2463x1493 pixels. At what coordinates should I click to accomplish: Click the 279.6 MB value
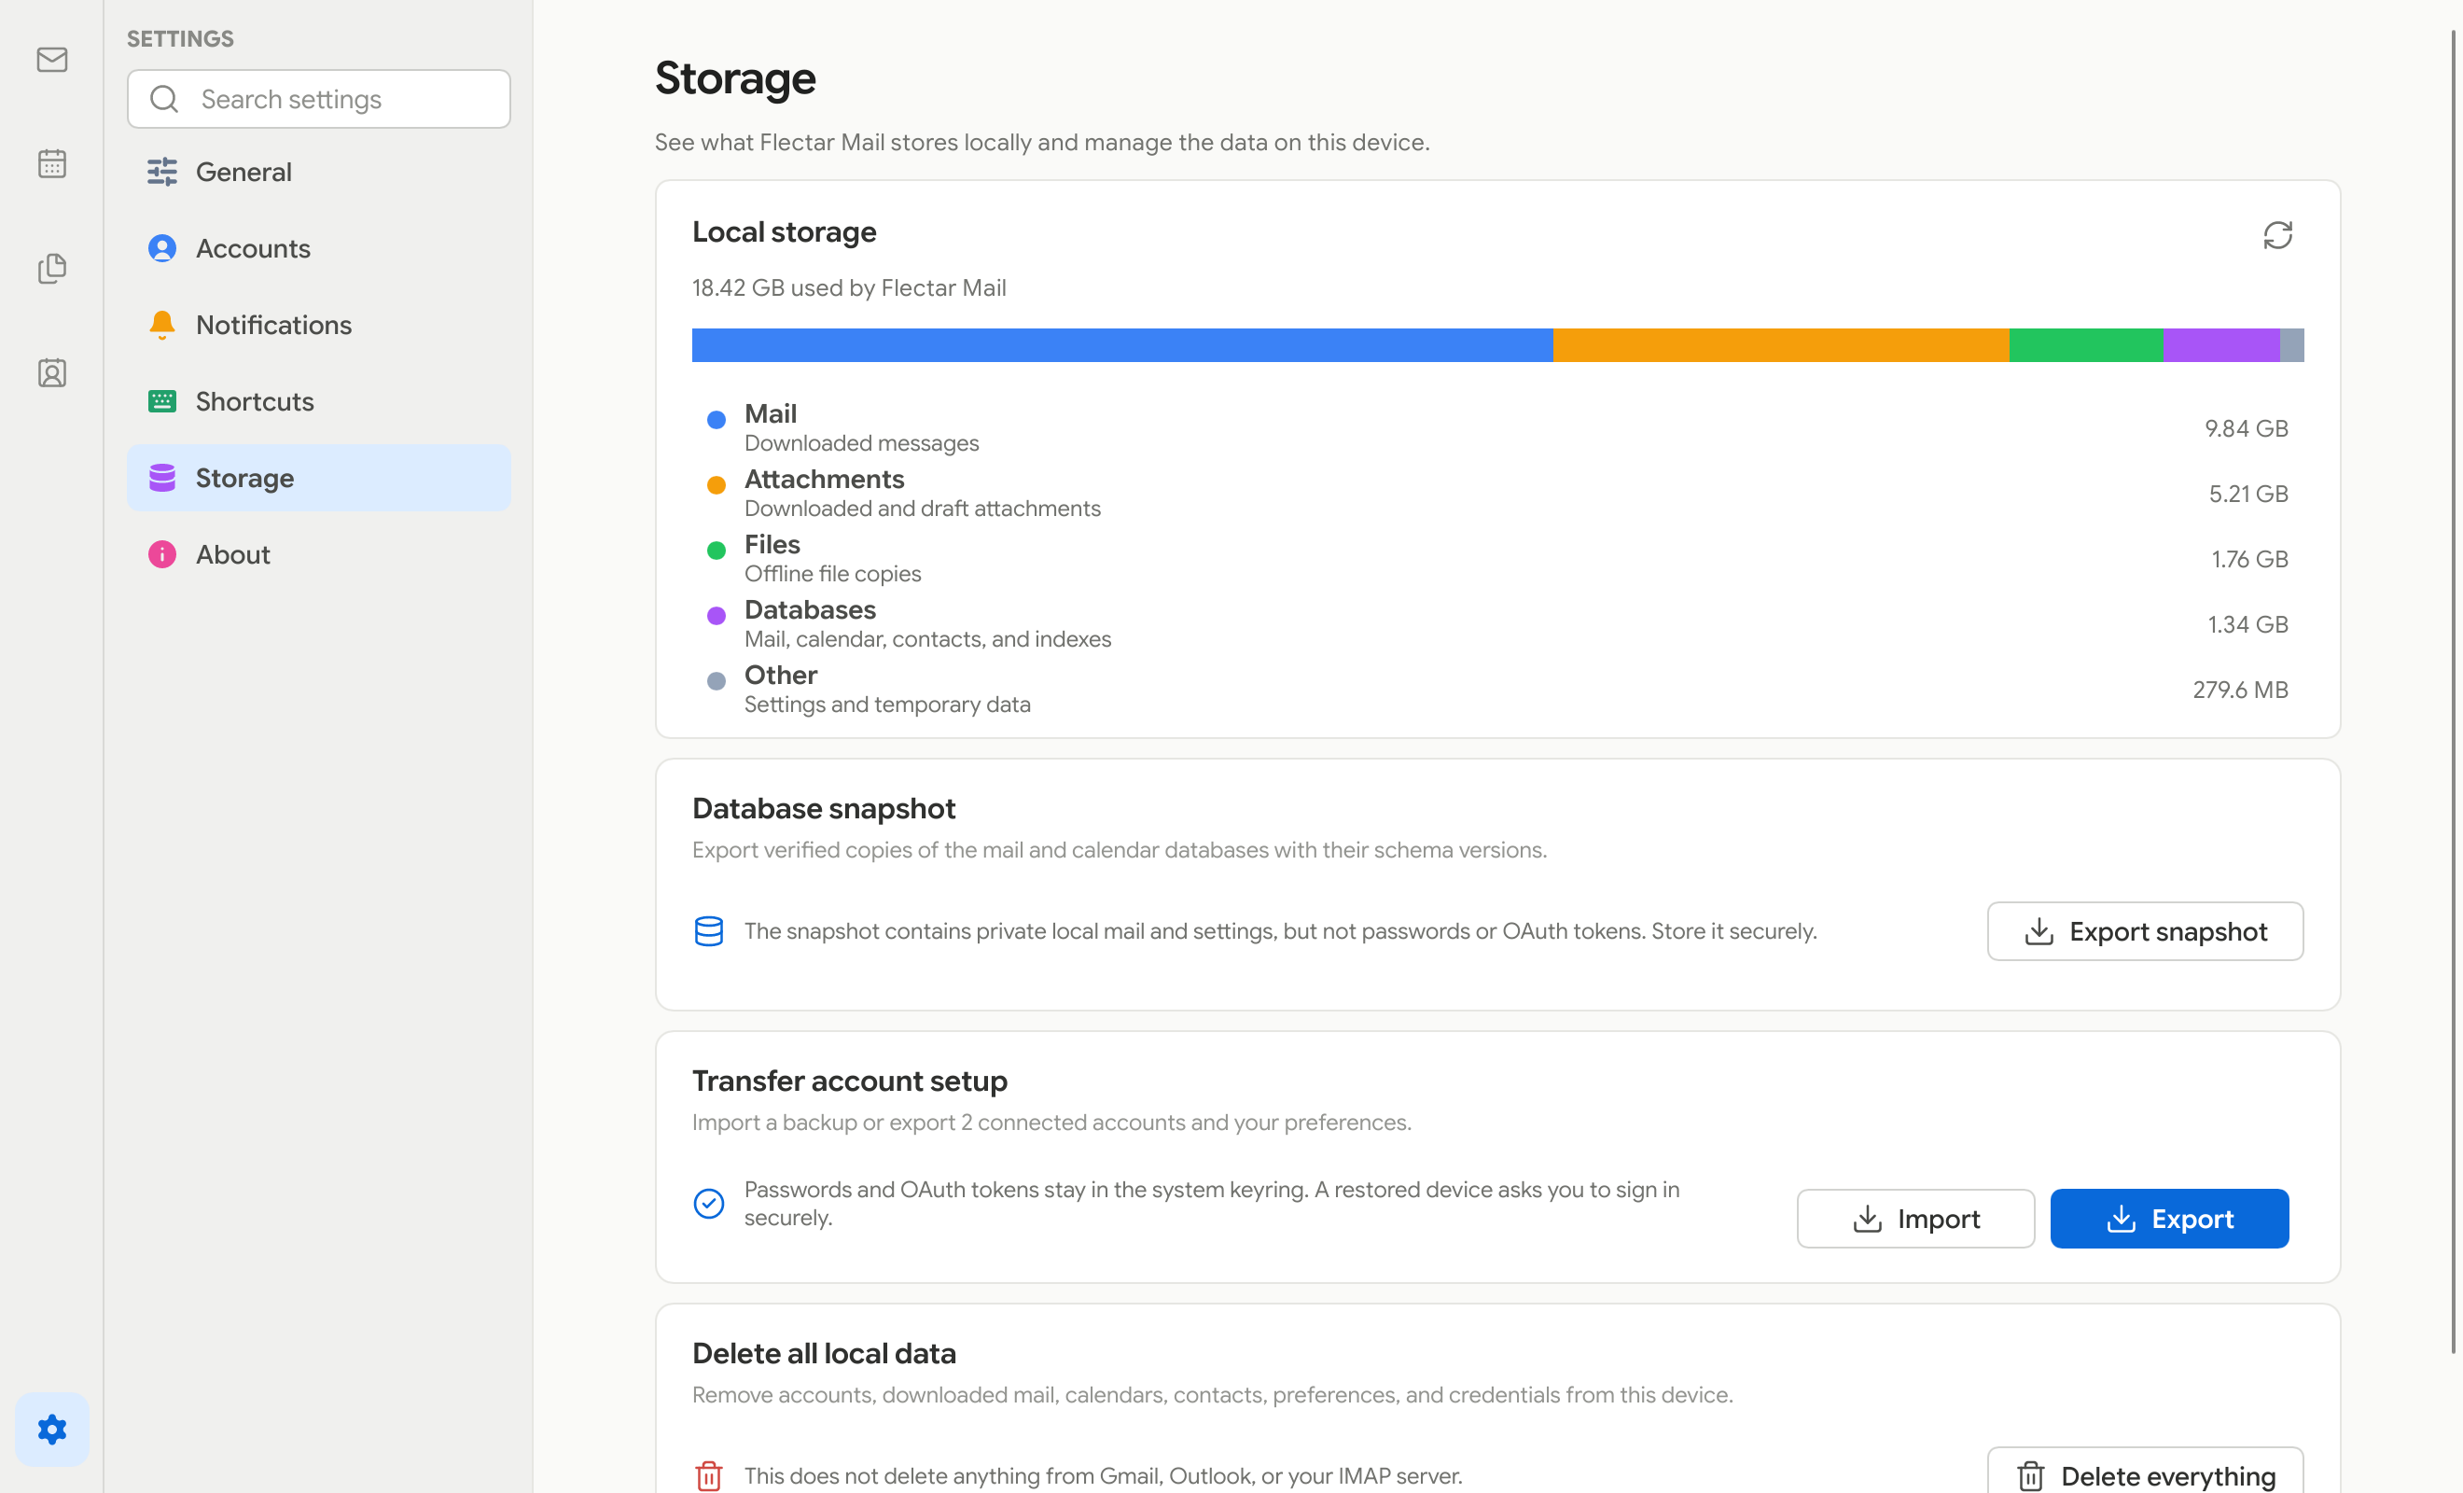point(2240,690)
